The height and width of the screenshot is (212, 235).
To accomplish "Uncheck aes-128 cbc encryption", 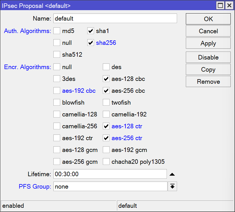I will pyautogui.click(x=106, y=79).
